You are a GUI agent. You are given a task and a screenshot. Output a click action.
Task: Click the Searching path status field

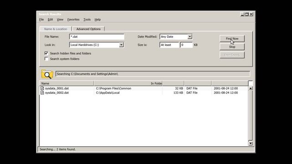point(153,74)
